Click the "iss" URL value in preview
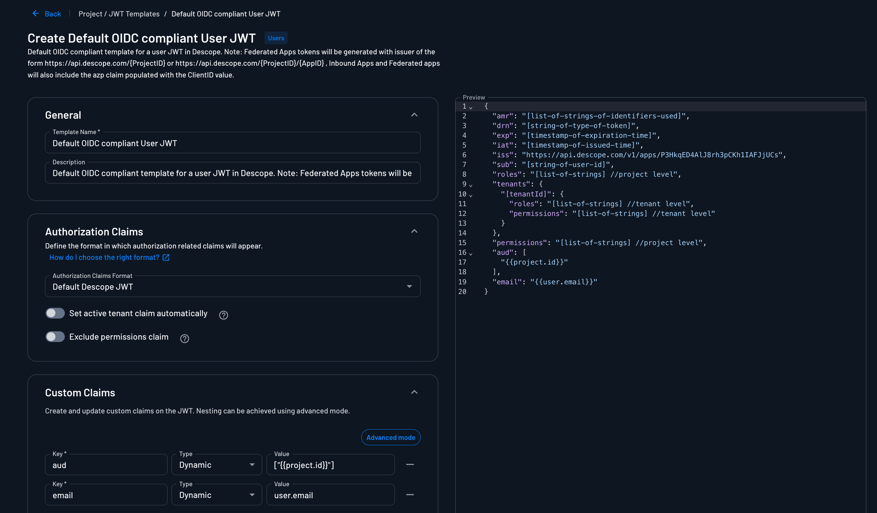 pyautogui.click(x=652, y=155)
